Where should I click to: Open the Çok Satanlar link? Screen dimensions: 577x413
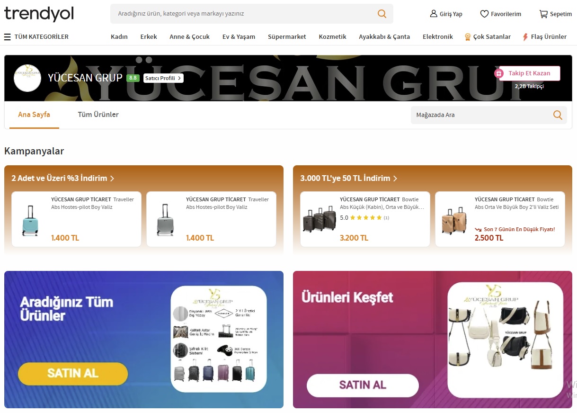tap(492, 36)
